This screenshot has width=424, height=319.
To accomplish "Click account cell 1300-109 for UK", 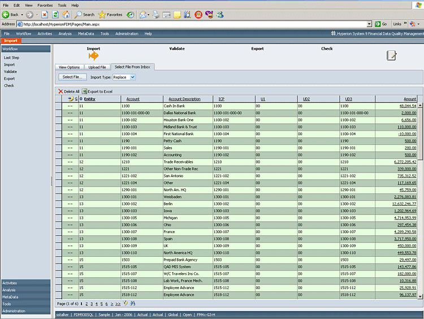I will tap(142, 246).
